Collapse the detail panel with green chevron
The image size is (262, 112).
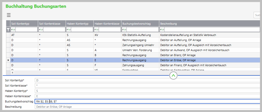[x=173, y=76]
